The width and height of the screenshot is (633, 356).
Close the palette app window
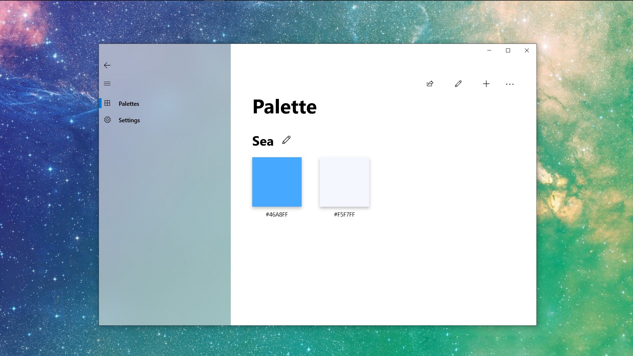click(x=527, y=50)
